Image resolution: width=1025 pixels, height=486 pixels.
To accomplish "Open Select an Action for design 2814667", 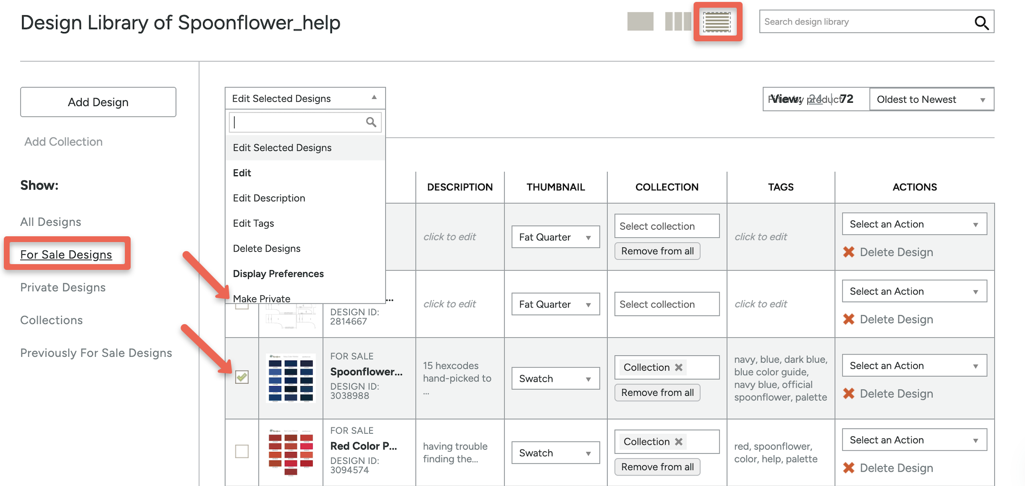I will coord(915,292).
